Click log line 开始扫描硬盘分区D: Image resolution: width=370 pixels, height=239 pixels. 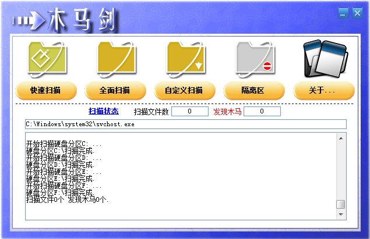[64, 158]
